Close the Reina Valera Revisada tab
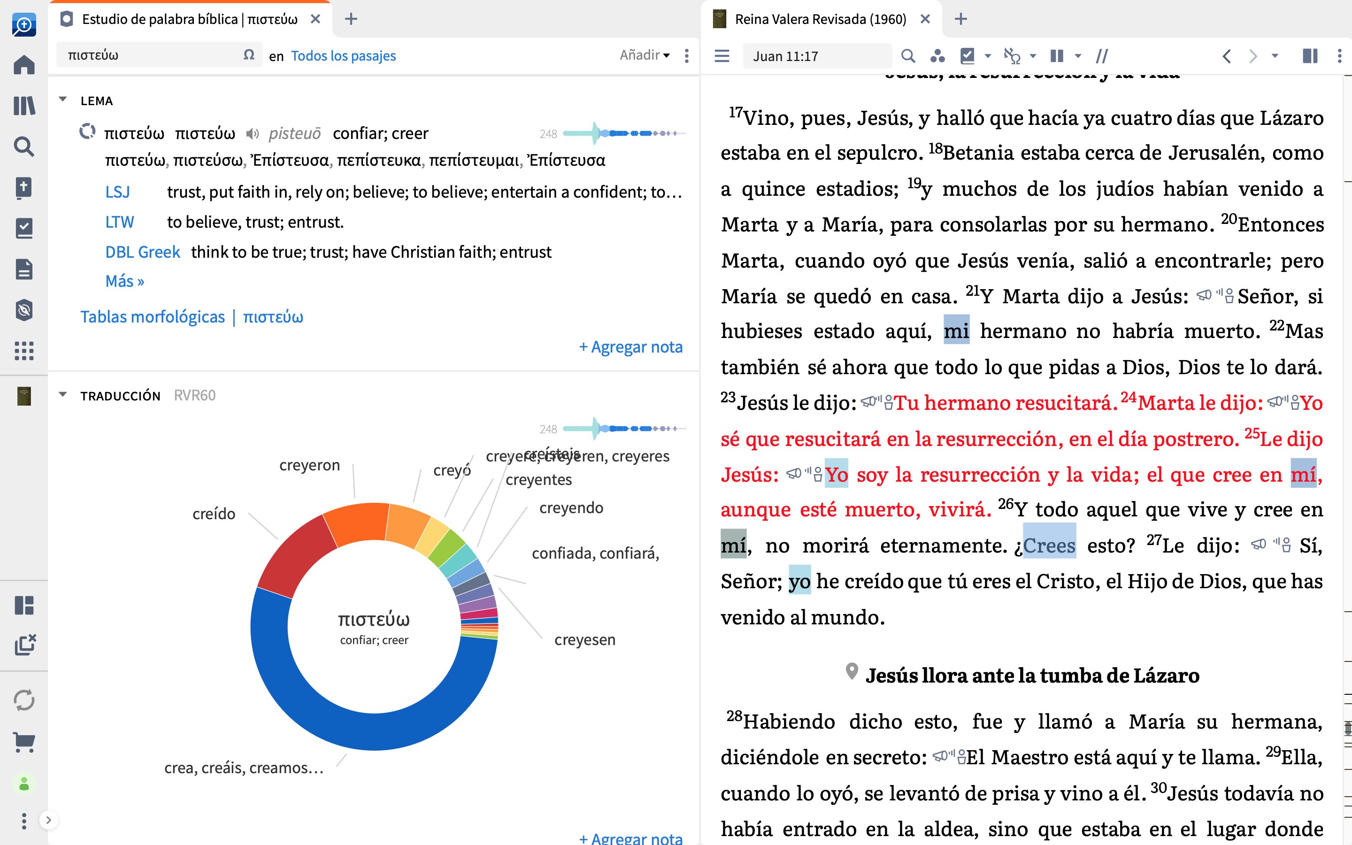Screen dimensions: 1352x845 point(925,19)
